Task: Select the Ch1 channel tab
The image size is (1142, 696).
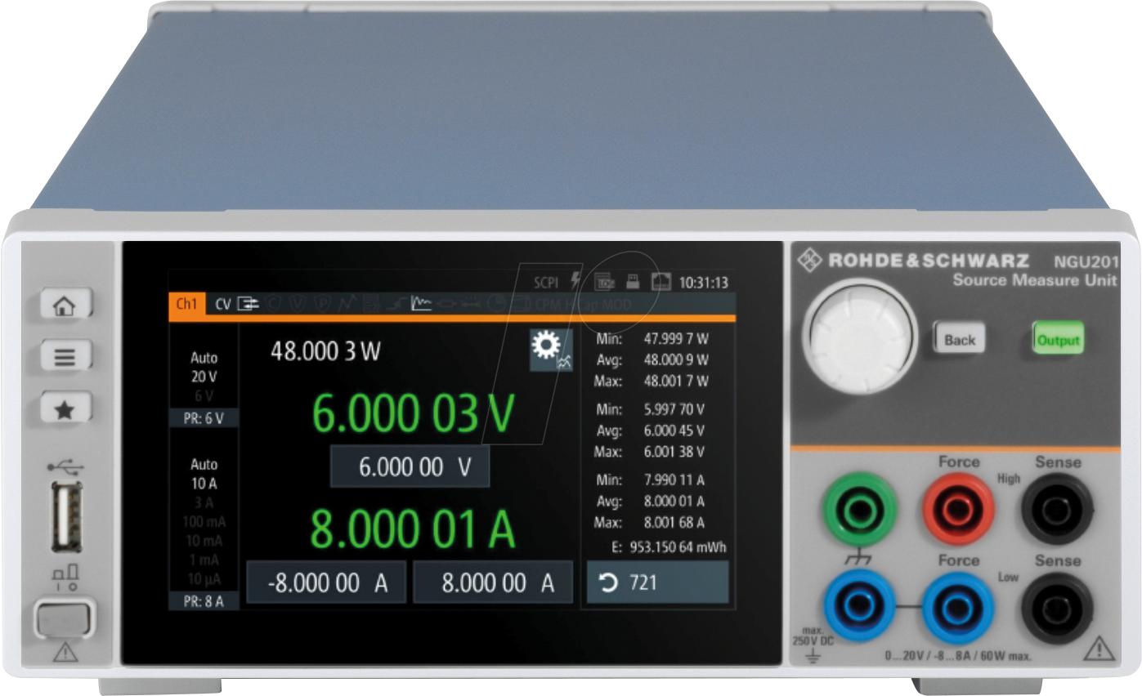Action: pos(186,305)
